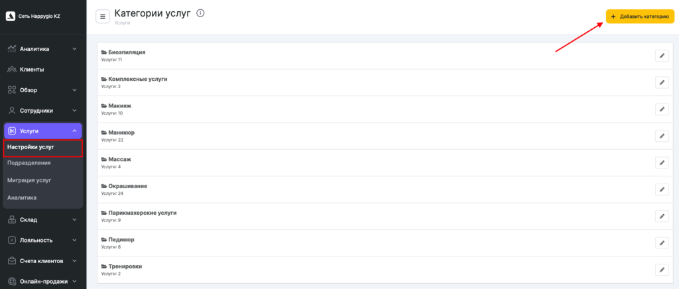Edit the Комплексные услуги category via pencil
The height and width of the screenshot is (289, 679).
(661, 82)
